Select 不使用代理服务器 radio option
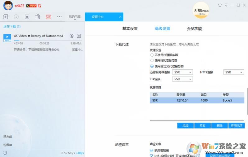248x157 pixels. click(x=152, y=55)
